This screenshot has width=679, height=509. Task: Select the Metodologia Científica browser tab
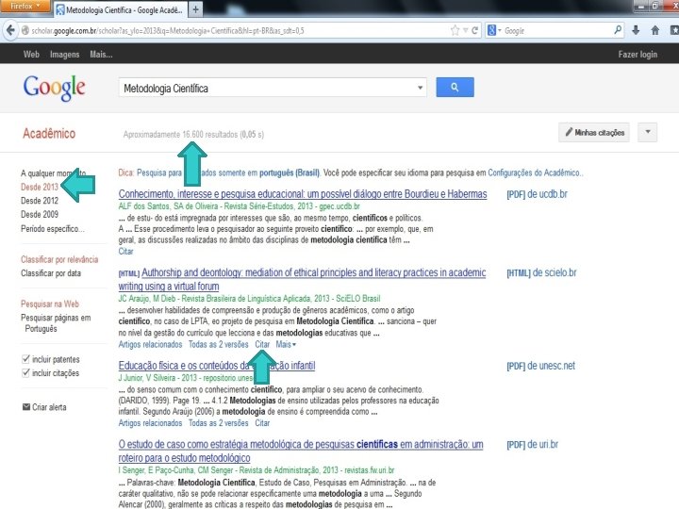coord(121,9)
